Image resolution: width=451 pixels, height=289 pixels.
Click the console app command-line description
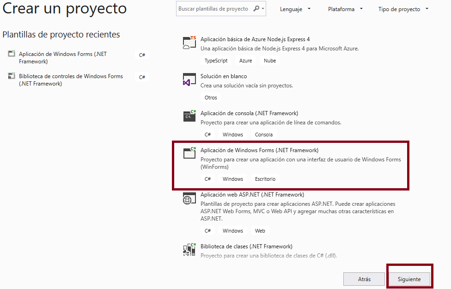(x=271, y=123)
